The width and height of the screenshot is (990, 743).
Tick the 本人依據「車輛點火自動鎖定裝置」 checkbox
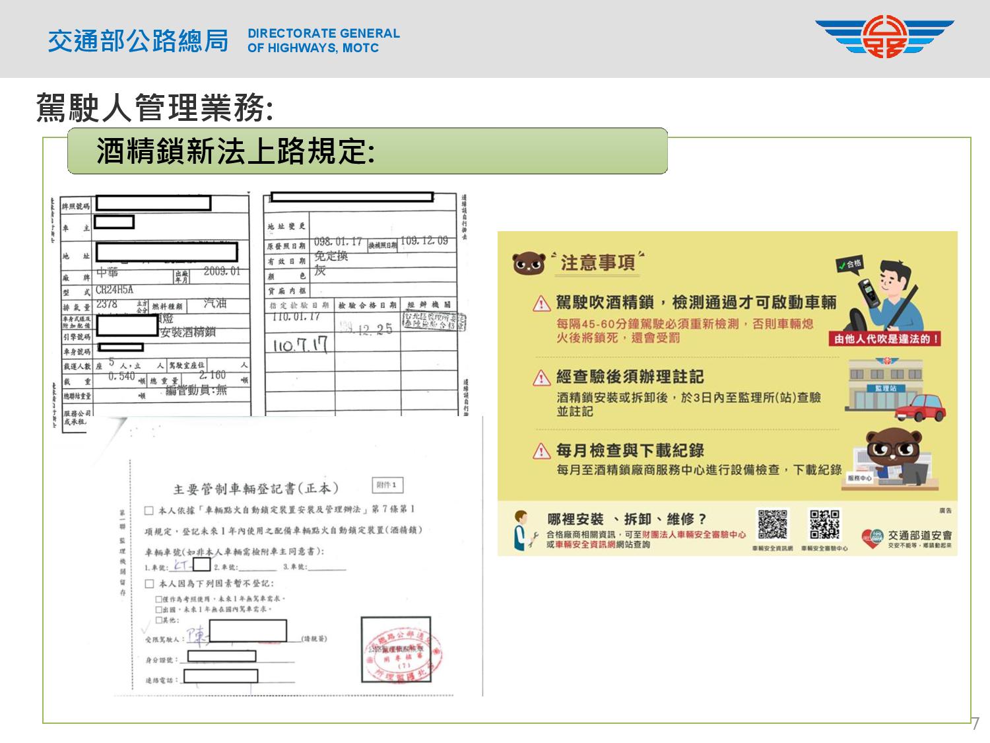click(x=149, y=510)
